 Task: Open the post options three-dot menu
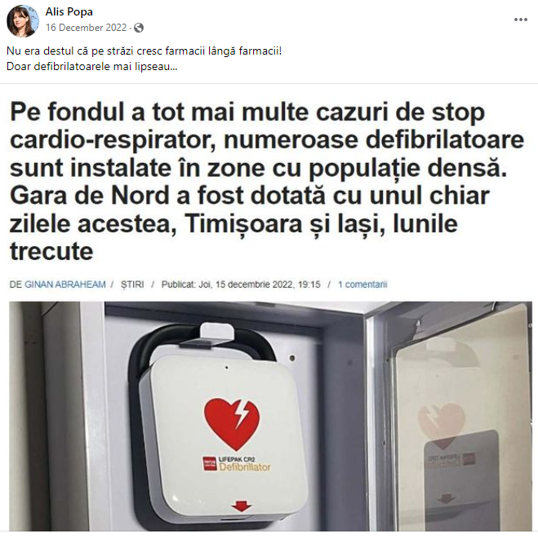521,20
